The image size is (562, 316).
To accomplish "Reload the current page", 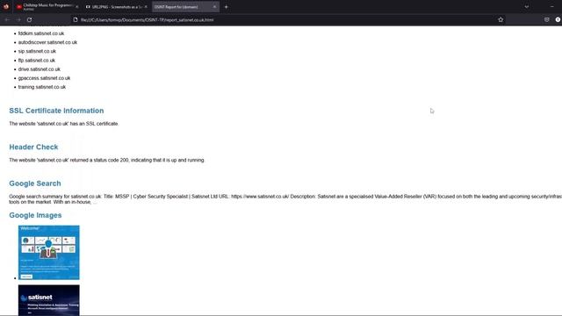I will [x=29, y=19].
